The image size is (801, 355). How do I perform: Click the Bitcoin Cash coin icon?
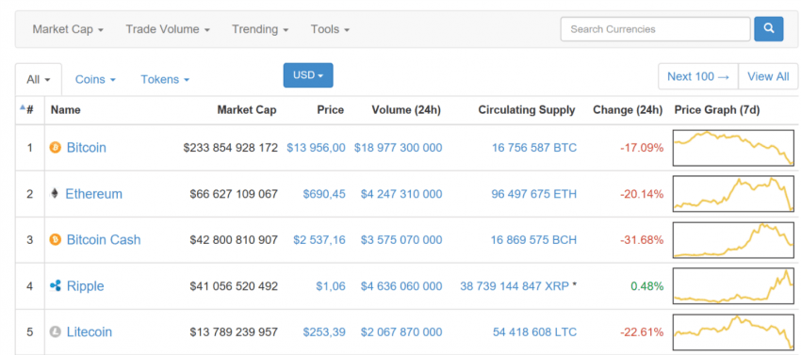pos(56,239)
